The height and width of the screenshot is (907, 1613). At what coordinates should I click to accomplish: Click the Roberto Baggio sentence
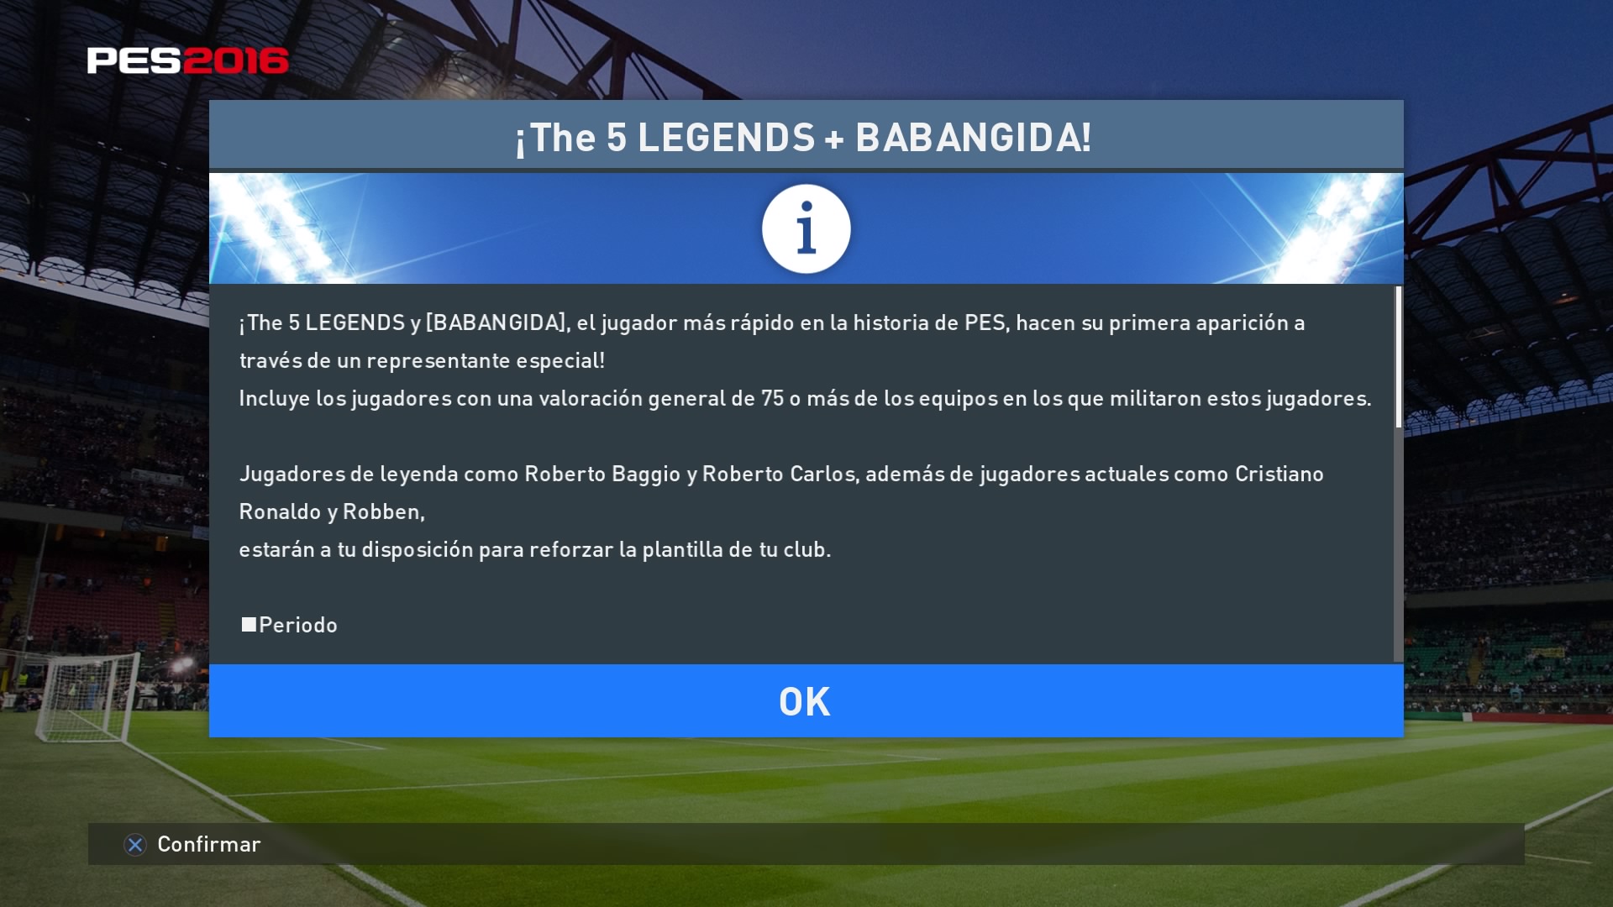pyautogui.click(x=781, y=474)
